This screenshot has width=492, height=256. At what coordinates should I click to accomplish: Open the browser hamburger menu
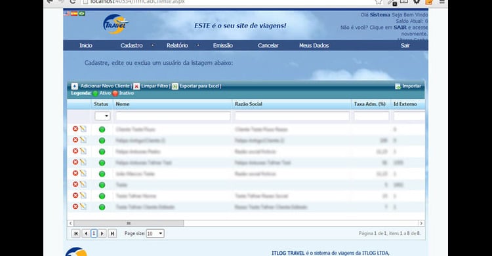coord(441,2)
